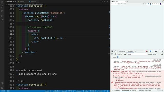
Task: Open the Manage gear in VS Code
Action: tap(2, 88)
